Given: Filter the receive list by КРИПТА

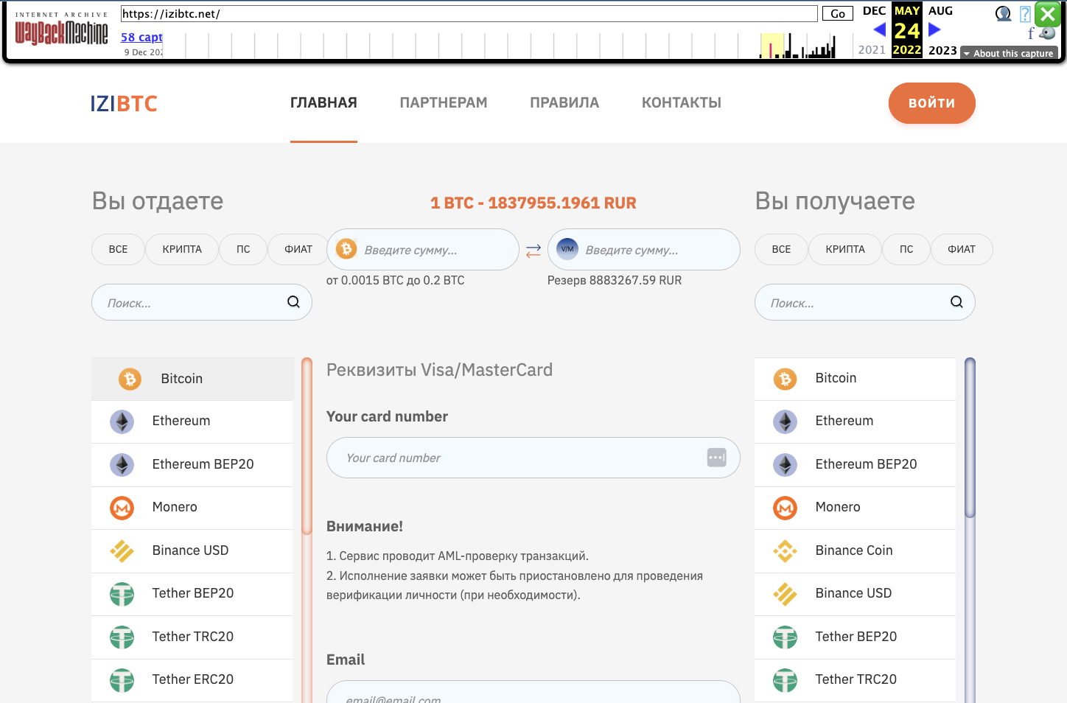Looking at the screenshot, I should pyautogui.click(x=845, y=249).
